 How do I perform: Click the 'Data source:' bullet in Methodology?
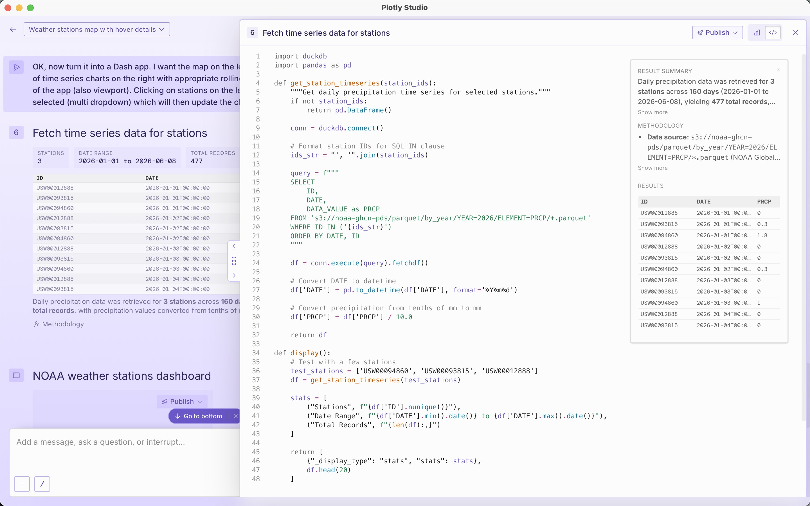click(668, 137)
